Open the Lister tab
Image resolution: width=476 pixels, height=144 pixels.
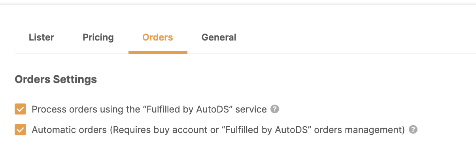pos(42,37)
